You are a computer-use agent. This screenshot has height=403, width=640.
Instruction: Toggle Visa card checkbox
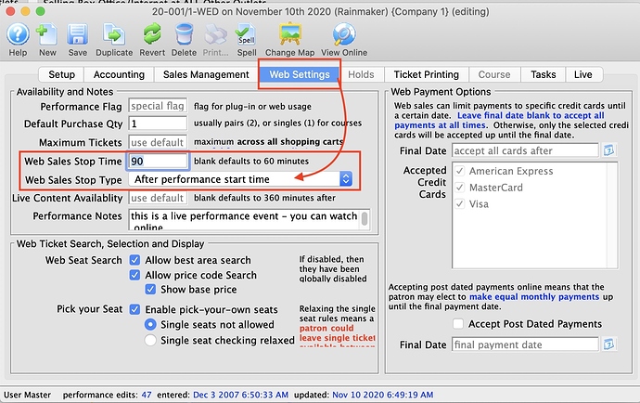459,203
